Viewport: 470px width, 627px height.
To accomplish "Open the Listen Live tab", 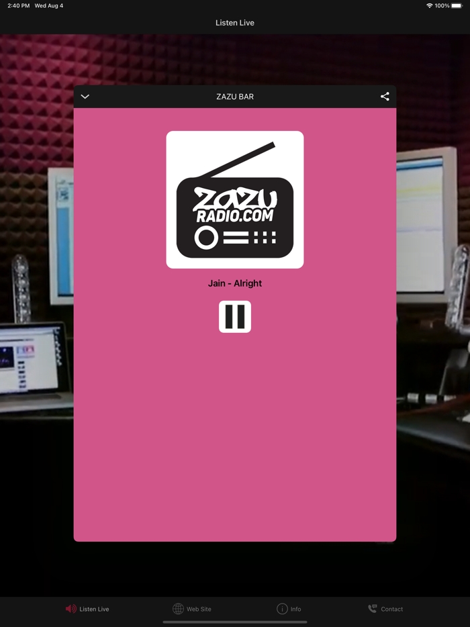I will (87, 609).
